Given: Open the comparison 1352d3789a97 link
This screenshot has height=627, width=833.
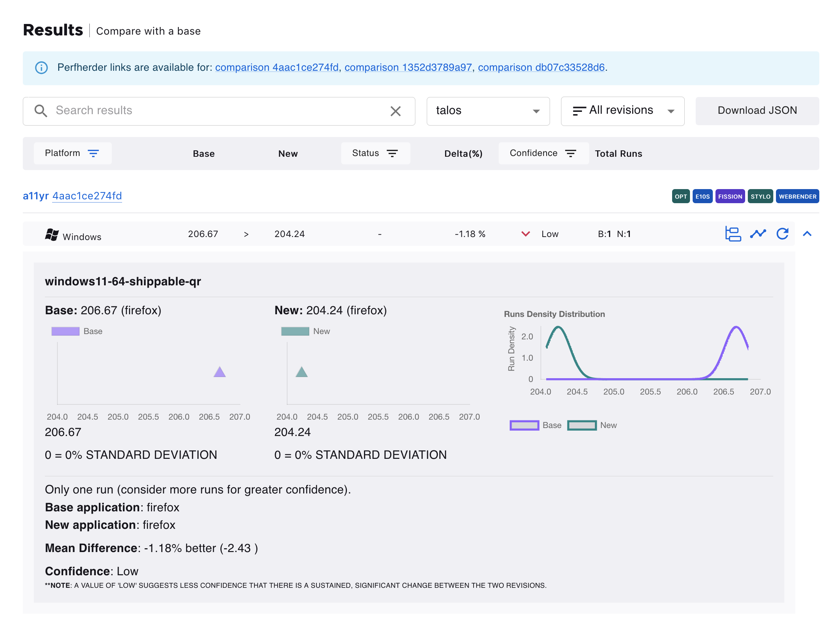Looking at the screenshot, I should (408, 67).
